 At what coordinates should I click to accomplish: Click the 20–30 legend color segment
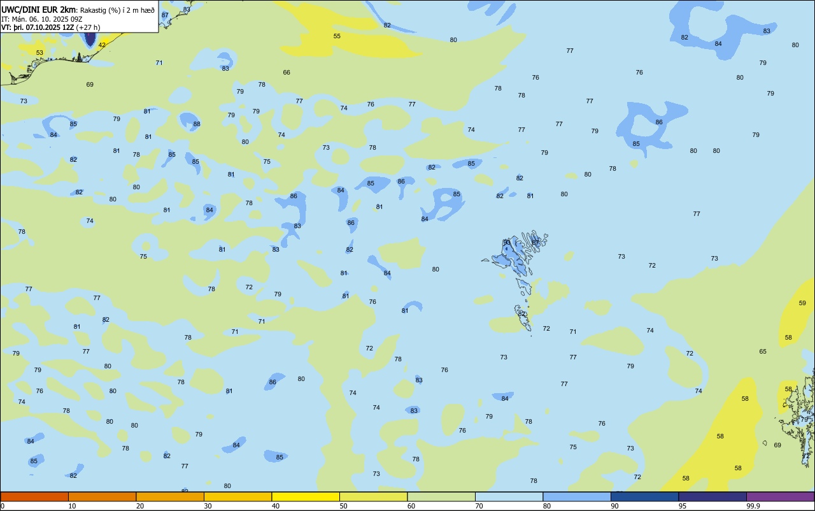pyautogui.click(x=170, y=496)
